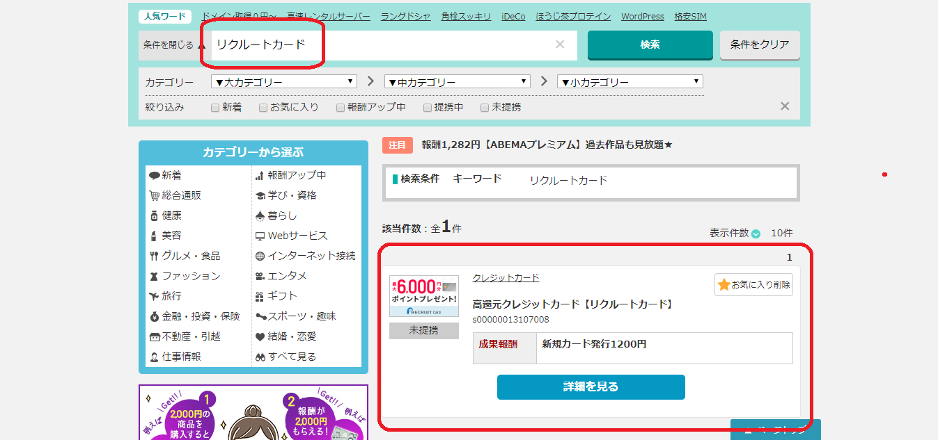938x440 pixels.
Task: Open the 小カテゴリー dropdown
Action: [x=630, y=82]
